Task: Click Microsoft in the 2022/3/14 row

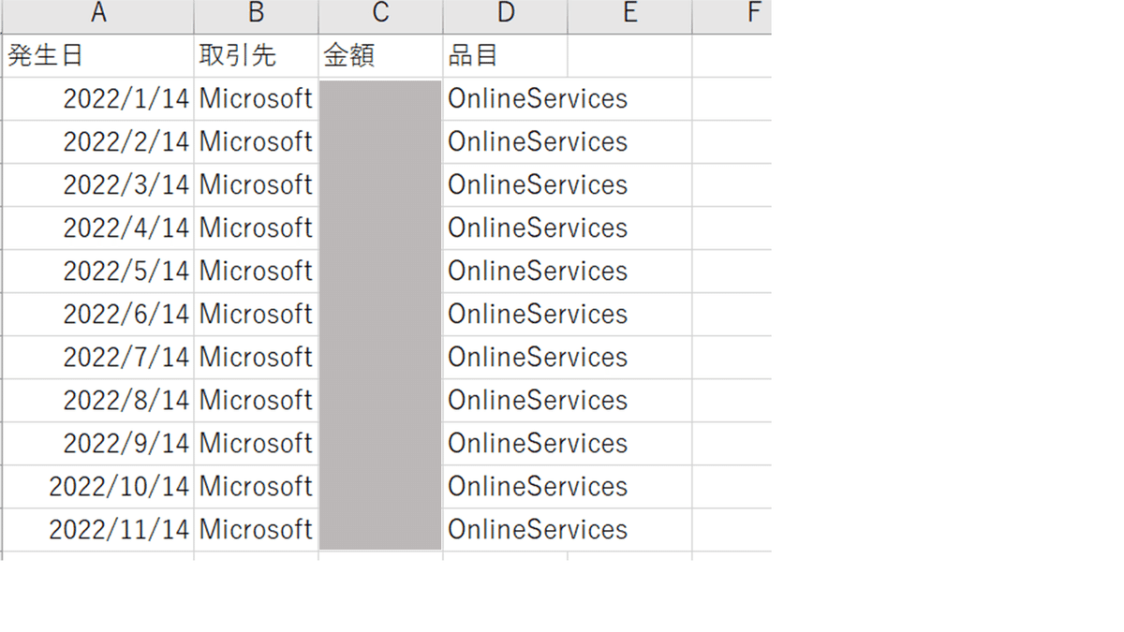Action: tap(256, 185)
